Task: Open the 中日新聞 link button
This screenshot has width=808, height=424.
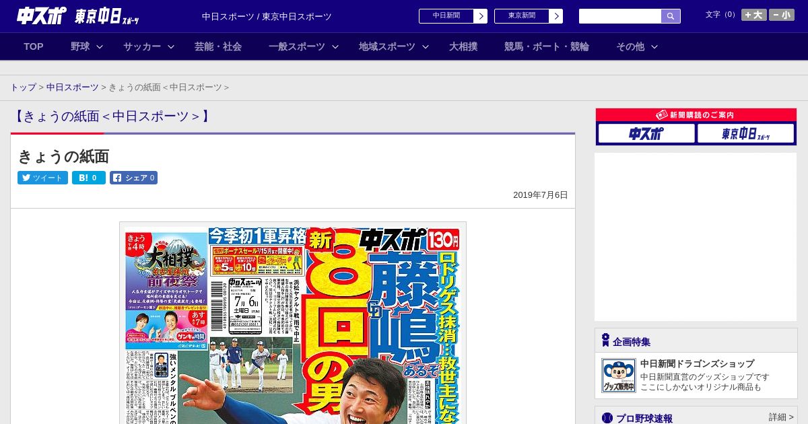Action: click(x=446, y=16)
